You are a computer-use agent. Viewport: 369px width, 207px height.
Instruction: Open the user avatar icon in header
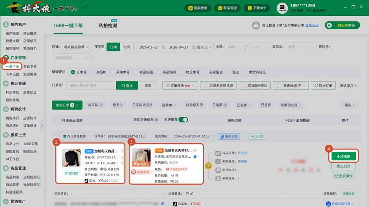(x=282, y=8)
